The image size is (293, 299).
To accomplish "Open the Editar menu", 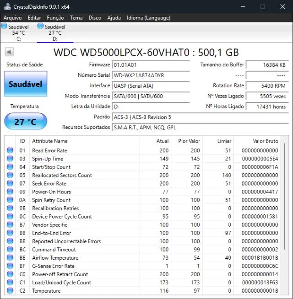I will click(34, 18).
